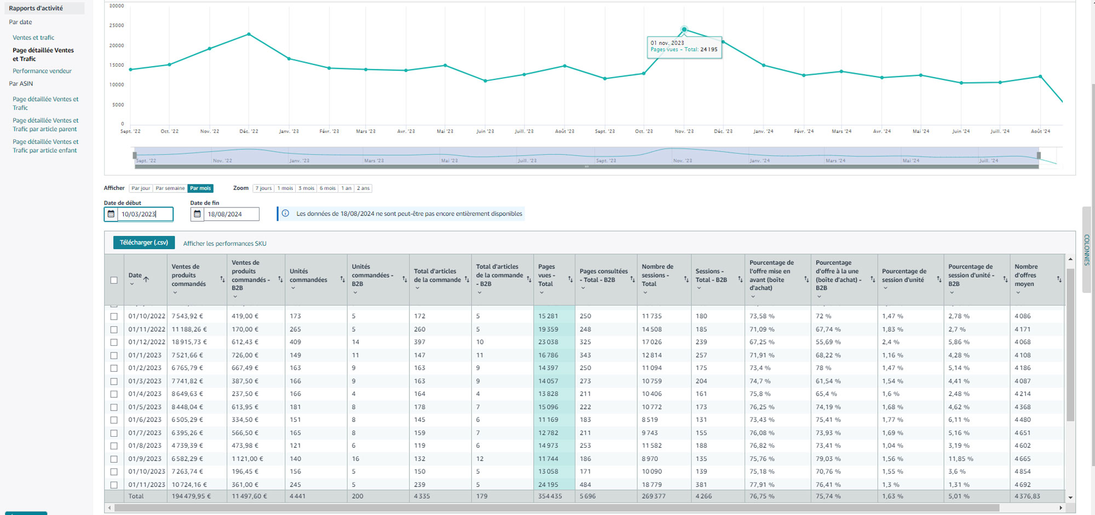Image resolution: width=1095 pixels, height=515 pixels.
Task: Click sort icon for Total d'articles de la commande
Action: [x=467, y=279]
